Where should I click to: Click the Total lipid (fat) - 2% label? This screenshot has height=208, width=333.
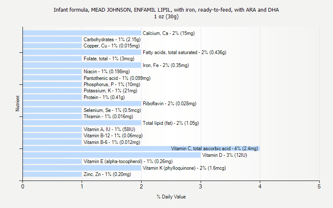point(163,123)
